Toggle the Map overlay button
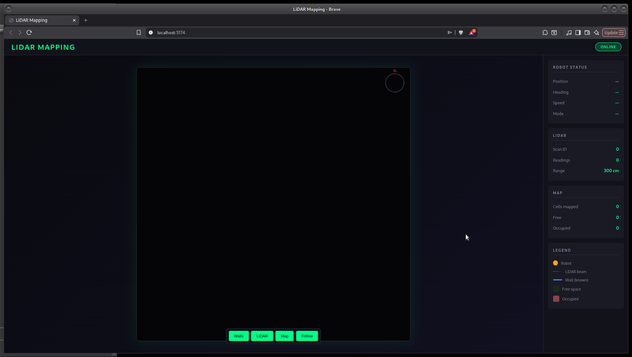Viewport: 632px width, 357px height. [284, 336]
